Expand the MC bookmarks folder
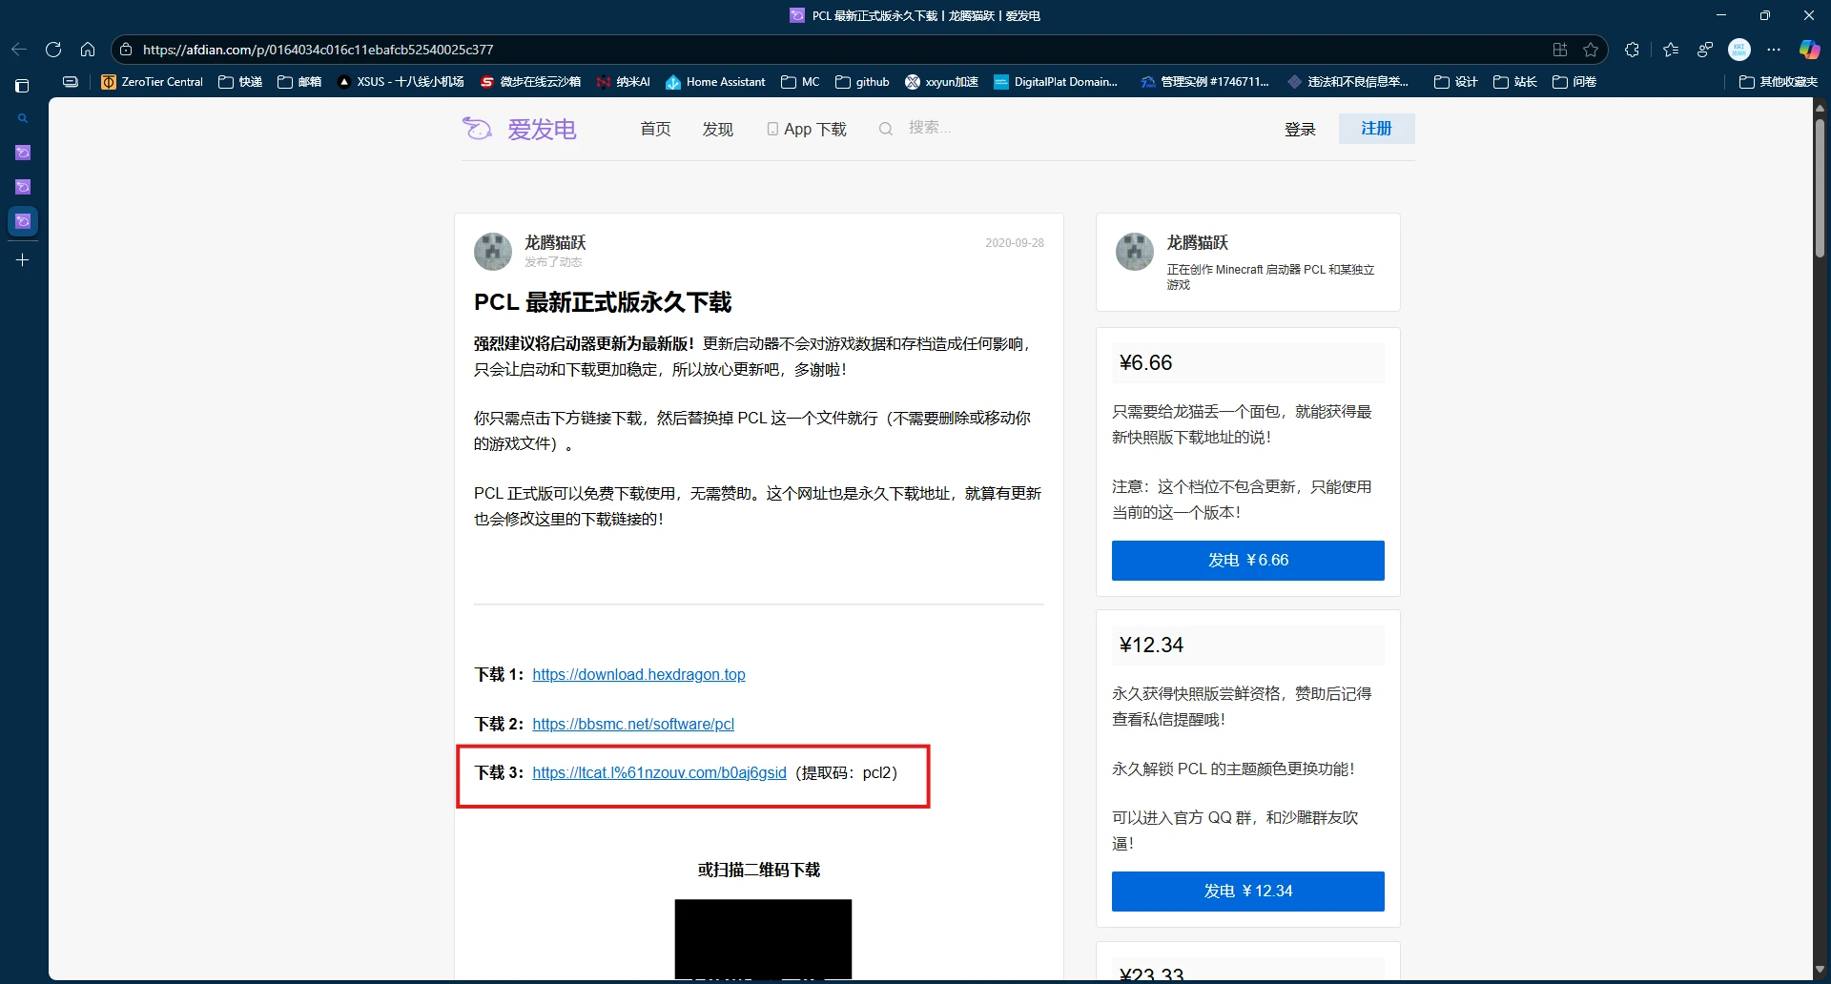The image size is (1831, 984). [x=800, y=82]
